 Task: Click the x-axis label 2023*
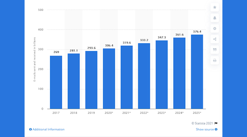pyautogui.click(x=162, y=113)
